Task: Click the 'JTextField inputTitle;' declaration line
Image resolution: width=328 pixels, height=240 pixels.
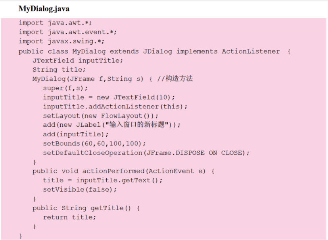Action: (x=78, y=61)
